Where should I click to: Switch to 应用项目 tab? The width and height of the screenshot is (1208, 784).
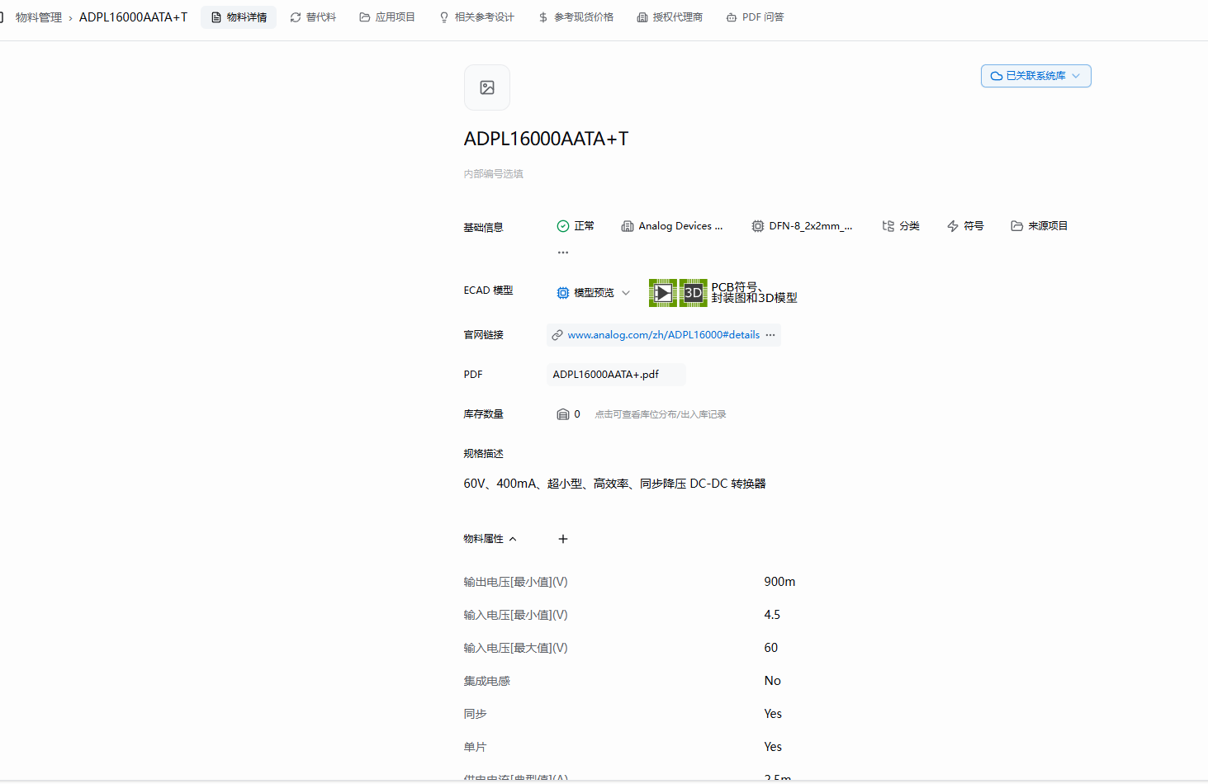pyautogui.click(x=387, y=17)
